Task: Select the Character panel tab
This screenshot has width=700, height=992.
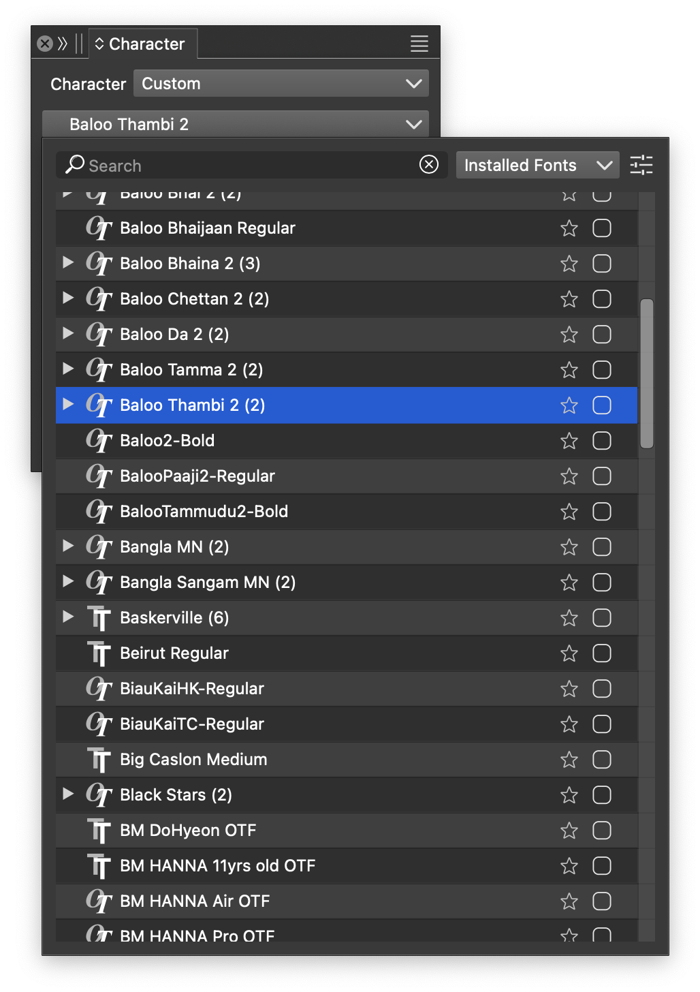Action: [144, 44]
